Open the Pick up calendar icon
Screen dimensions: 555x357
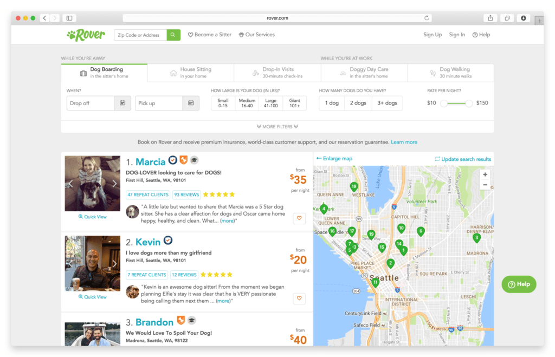tap(191, 103)
